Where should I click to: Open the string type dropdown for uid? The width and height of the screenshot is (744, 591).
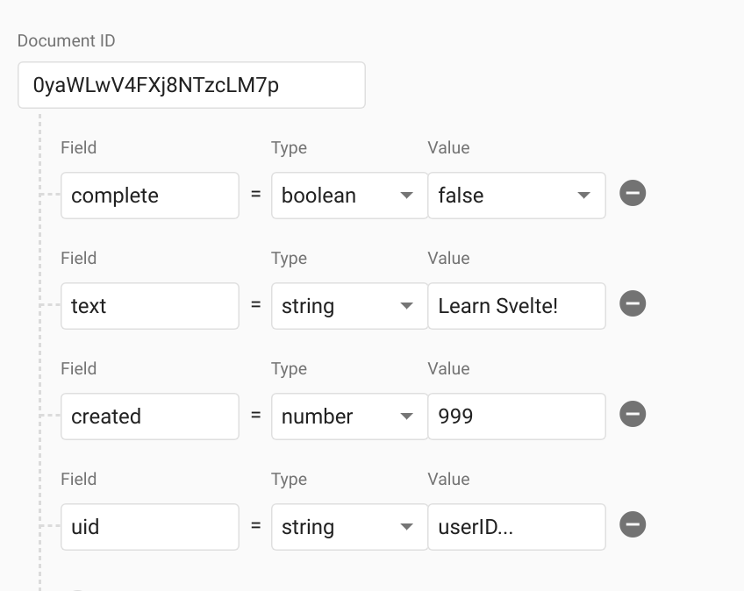tap(349, 526)
